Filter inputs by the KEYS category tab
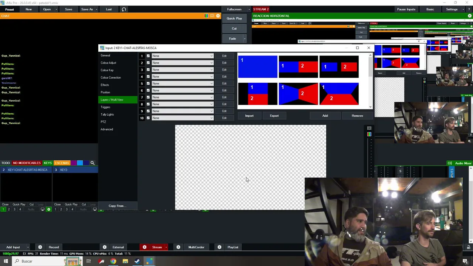Viewport: 473px width, 266px height. pyautogui.click(x=48, y=163)
